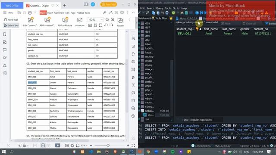
Task: Open the Host: 127.0.0.1 tab
Action: [x=186, y=18]
